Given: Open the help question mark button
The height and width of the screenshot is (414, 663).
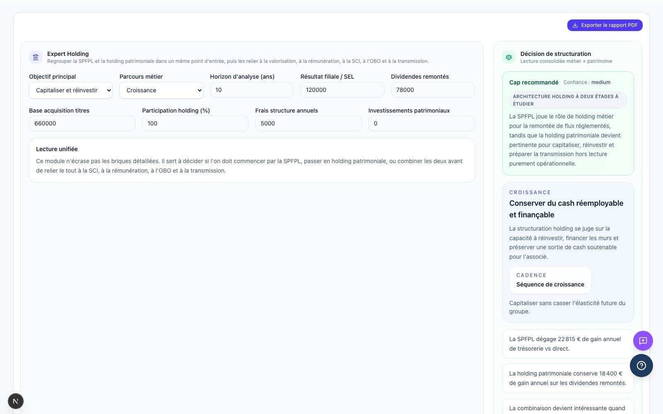Looking at the screenshot, I should click(x=641, y=366).
